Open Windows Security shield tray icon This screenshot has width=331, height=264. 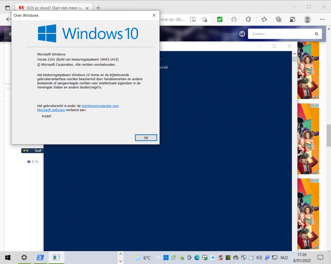pyautogui.click(x=205, y=257)
